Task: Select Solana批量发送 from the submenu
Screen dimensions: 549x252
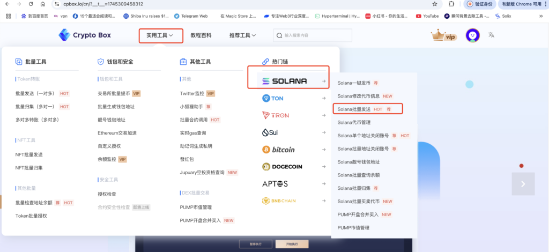Action: [x=368, y=109]
